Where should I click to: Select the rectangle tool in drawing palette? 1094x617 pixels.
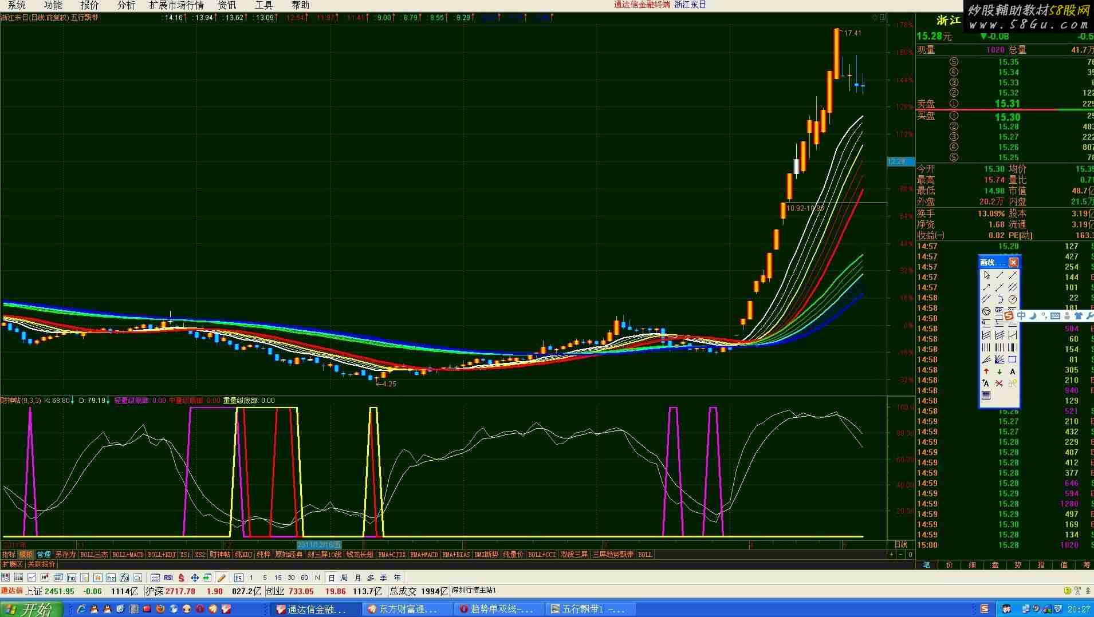tap(1013, 359)
